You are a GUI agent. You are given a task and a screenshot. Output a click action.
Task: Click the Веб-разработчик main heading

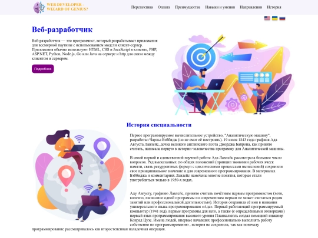[x=62, y=29]
